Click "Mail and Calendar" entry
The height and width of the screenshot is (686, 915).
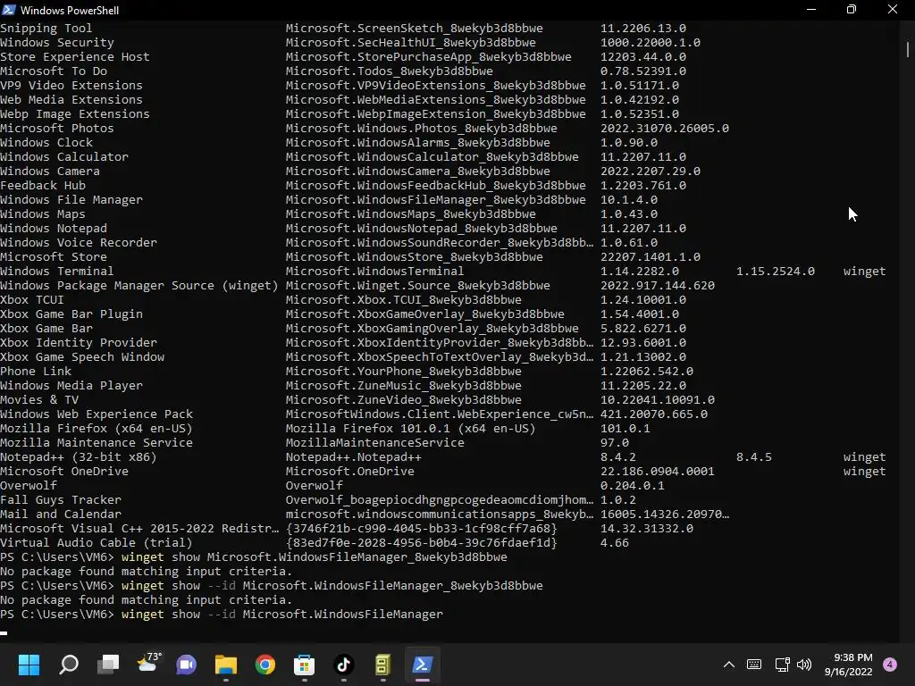click(61, 514)
